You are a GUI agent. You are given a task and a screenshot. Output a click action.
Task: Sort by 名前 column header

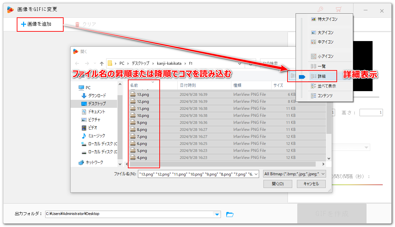(x=153, y=85)
